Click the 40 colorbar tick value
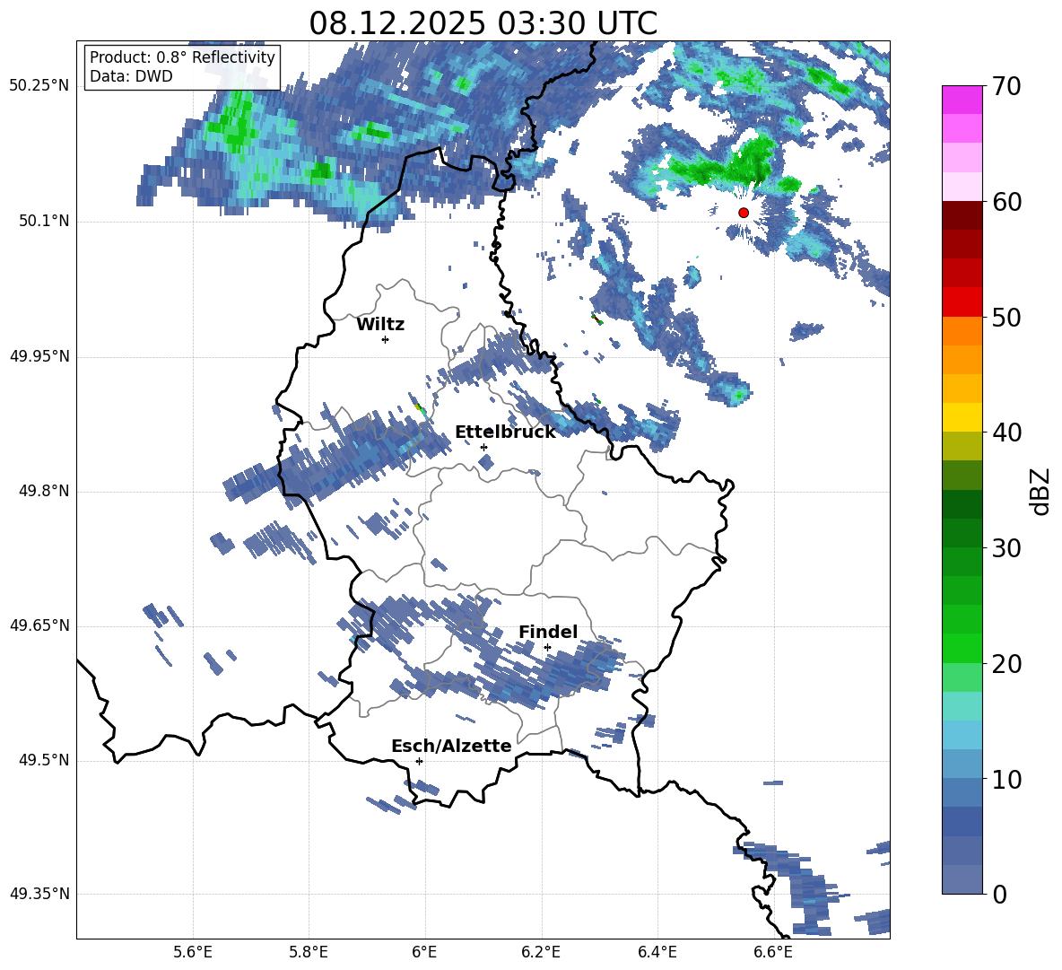Screen dimensions: 1062x970 [1006, 433]
